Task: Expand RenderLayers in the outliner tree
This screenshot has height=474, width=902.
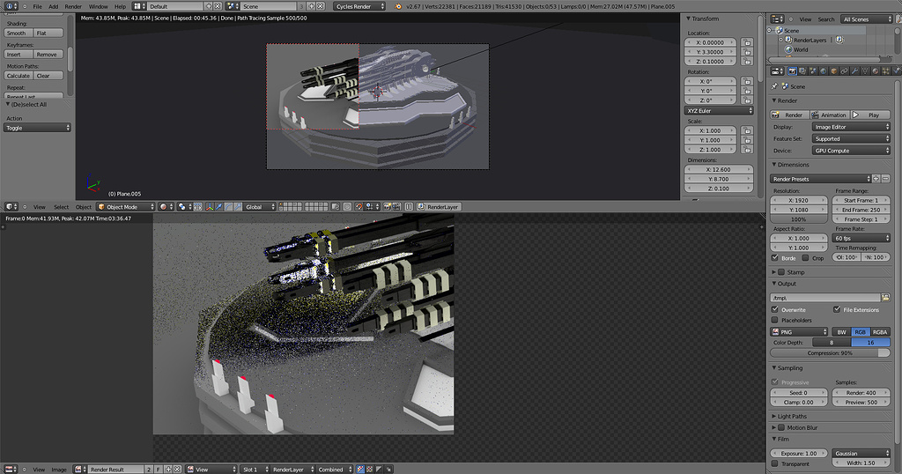Action: point(780,40)
